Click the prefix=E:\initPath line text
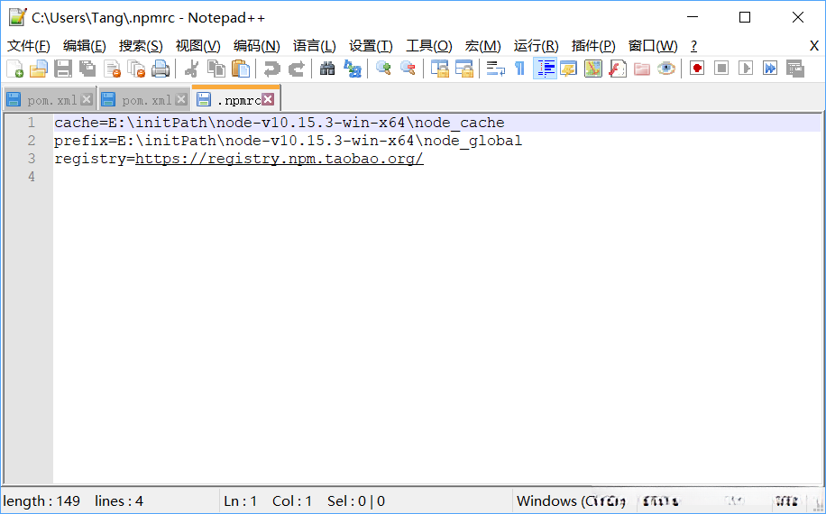826x514 pixels. (288, 141)
